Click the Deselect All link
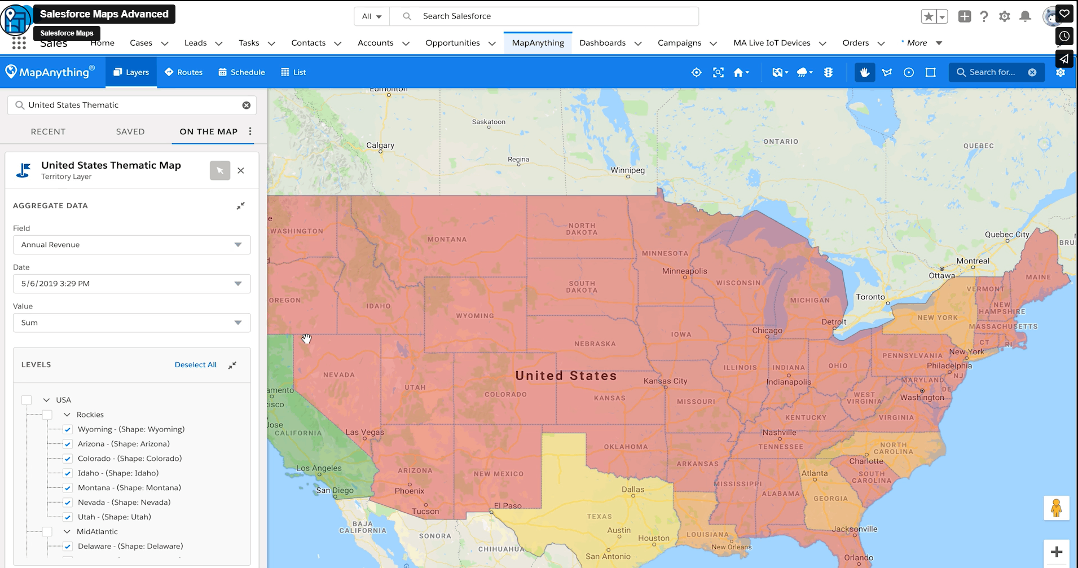The image size is (1078, 568). (x=196, y=365)
